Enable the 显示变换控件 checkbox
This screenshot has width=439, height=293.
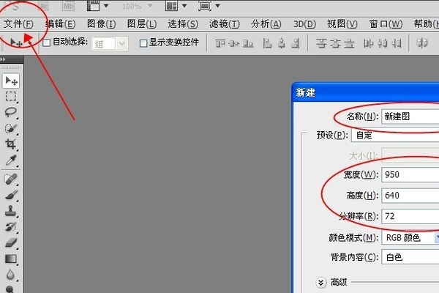[x=143, y=43]
